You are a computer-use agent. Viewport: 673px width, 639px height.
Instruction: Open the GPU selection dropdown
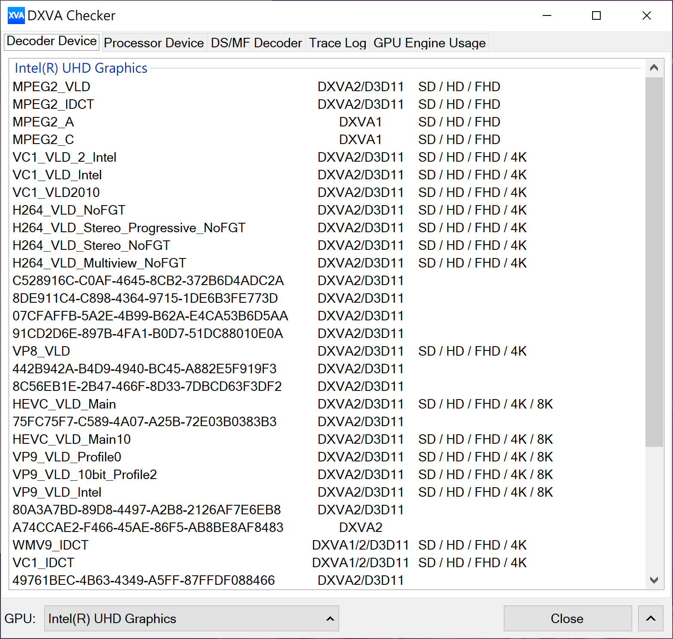tap(191, 618)
